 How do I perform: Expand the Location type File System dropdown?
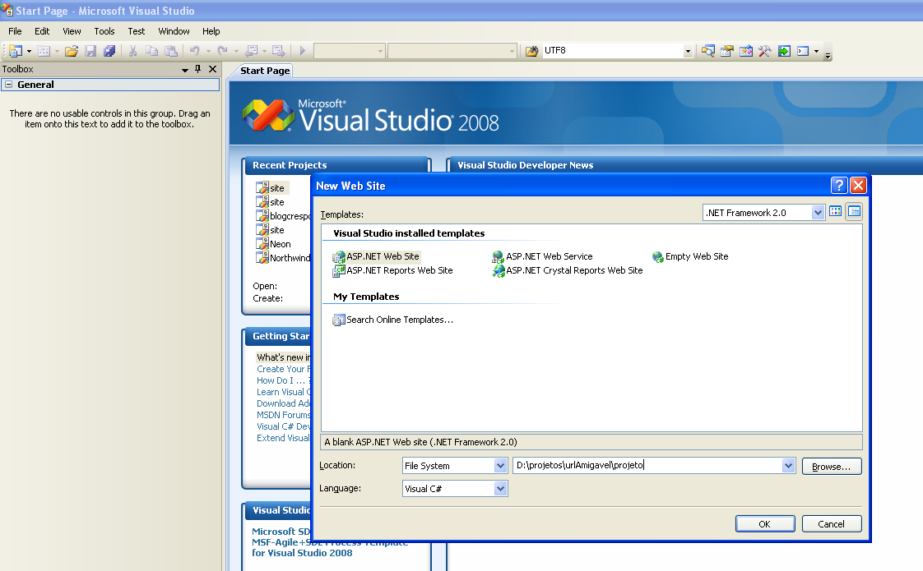pos(500,466)
